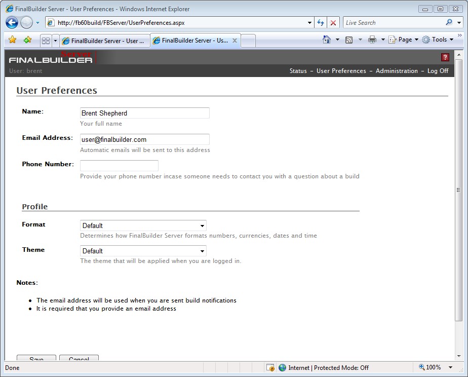
Task: Open the Status link
Action: pos(298,71)
